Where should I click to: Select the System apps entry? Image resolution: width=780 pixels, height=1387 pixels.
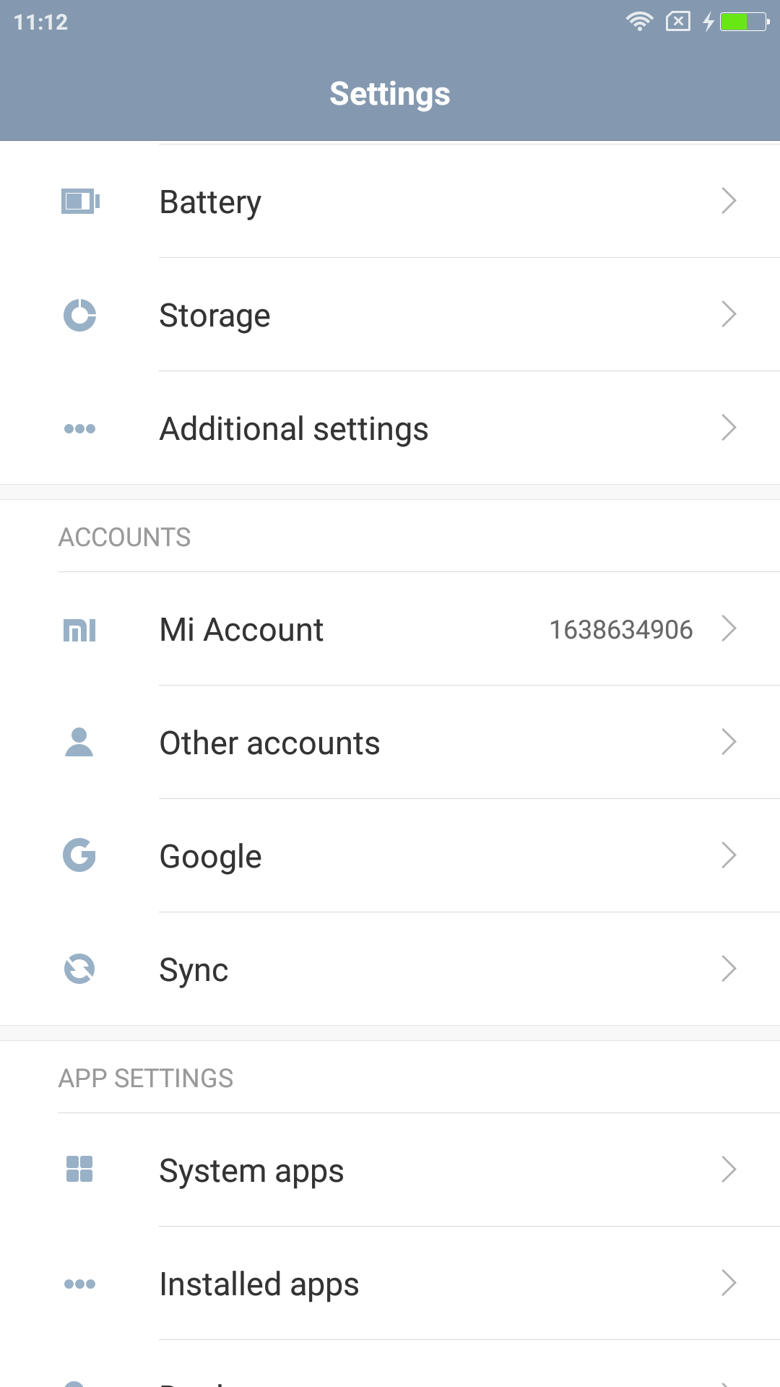(x=251, y=1171)
